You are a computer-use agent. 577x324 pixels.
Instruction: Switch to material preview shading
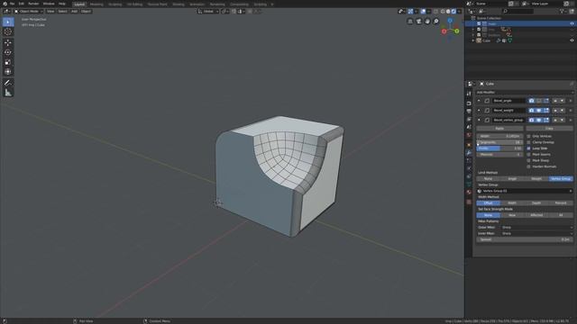tap(453, 12)
